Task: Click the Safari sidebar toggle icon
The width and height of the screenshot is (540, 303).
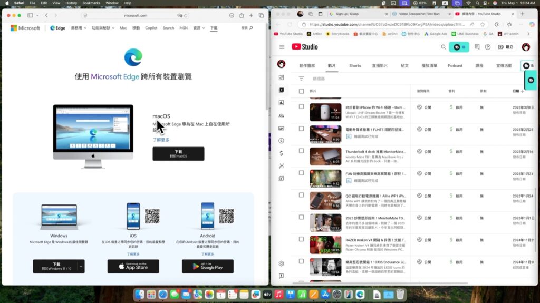Action: tap(30, 15)
